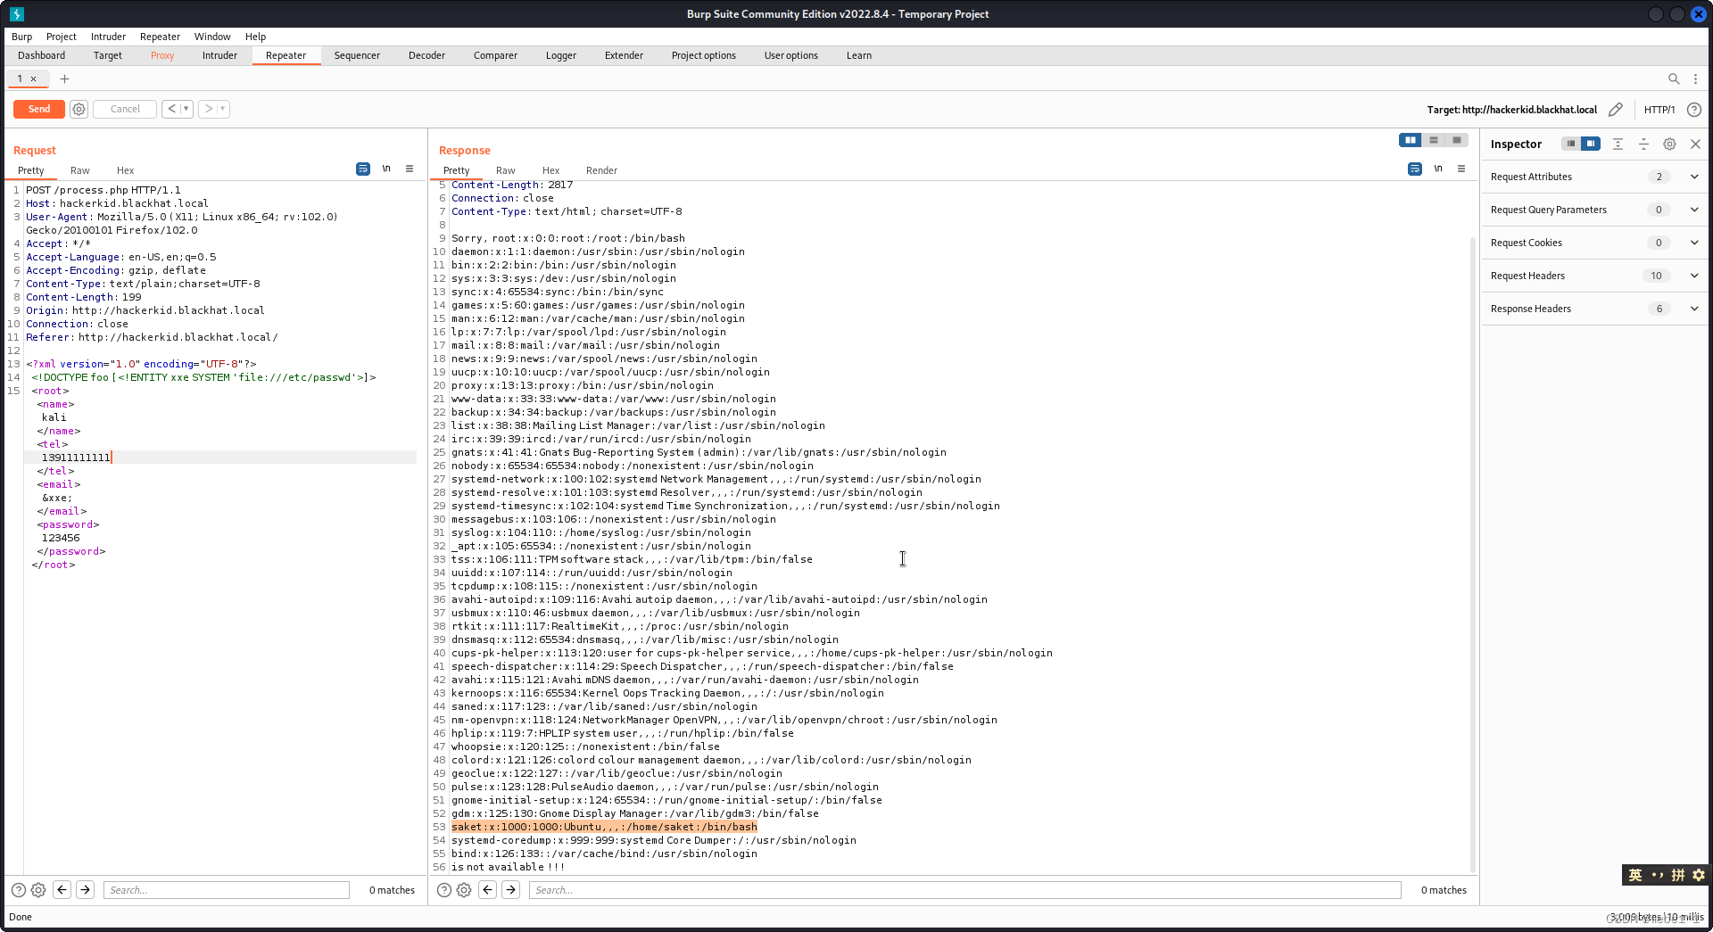Click the response search input field
1713x932 pixels.
click(x=965, y=890)
